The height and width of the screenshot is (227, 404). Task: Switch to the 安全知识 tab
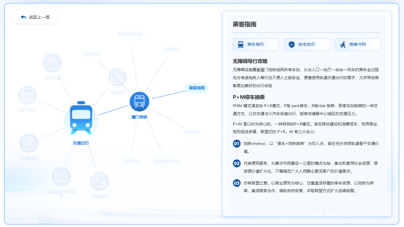coord(307,45)
